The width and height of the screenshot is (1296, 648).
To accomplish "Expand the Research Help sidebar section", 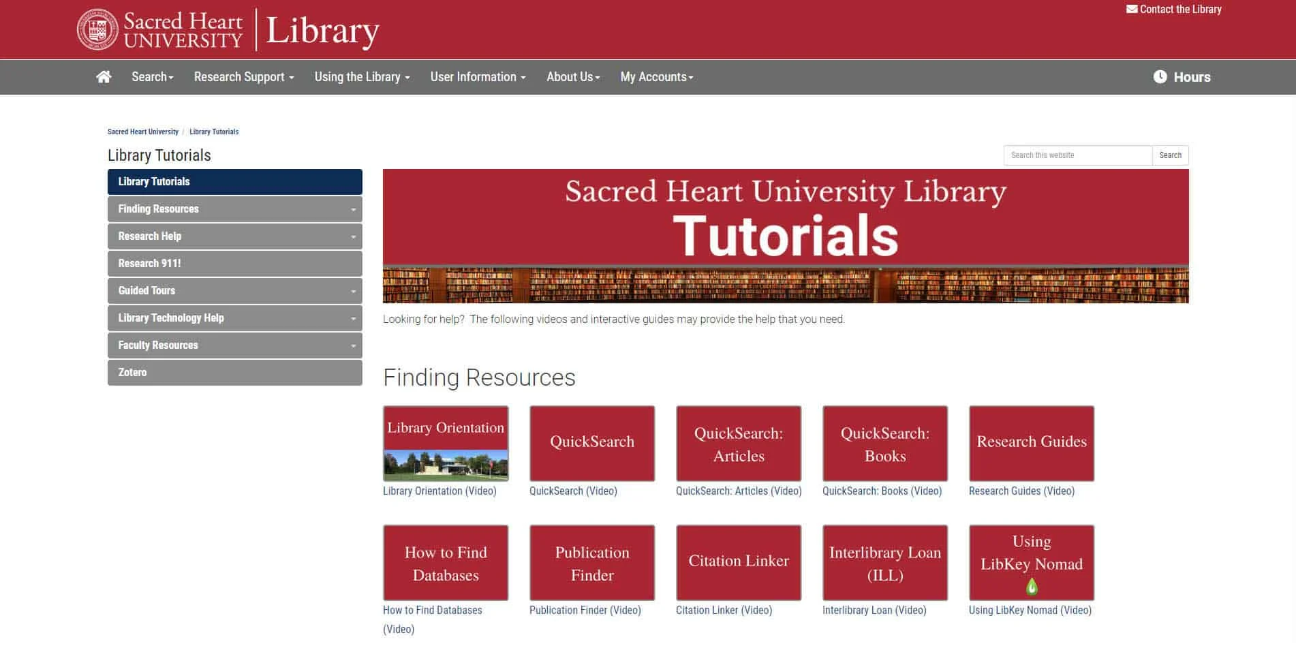I will [353, 236].
